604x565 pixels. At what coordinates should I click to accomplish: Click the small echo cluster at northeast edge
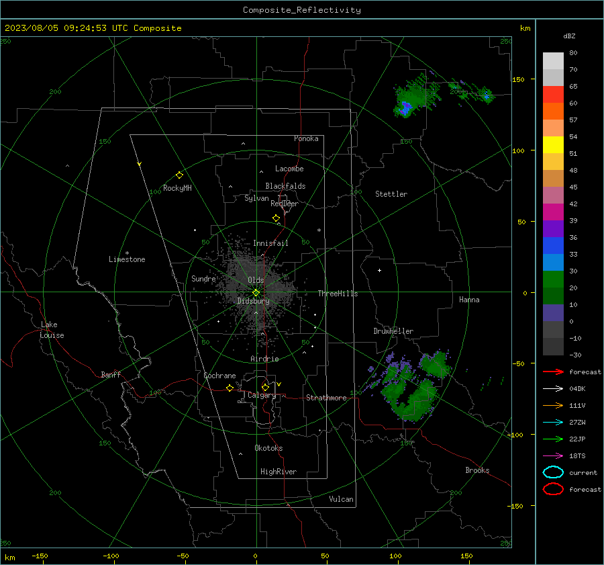[472, 91]
